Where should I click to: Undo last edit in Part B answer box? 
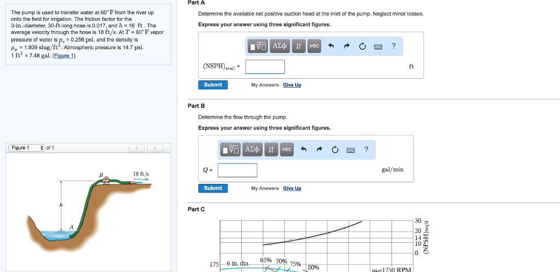pos(304,149)
